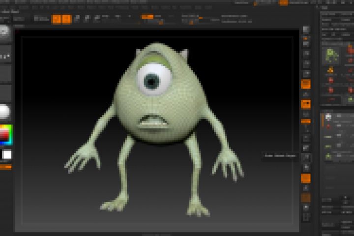Click the Frame icon on the right shelf
The image size is (354, 236).
point(306,148)
